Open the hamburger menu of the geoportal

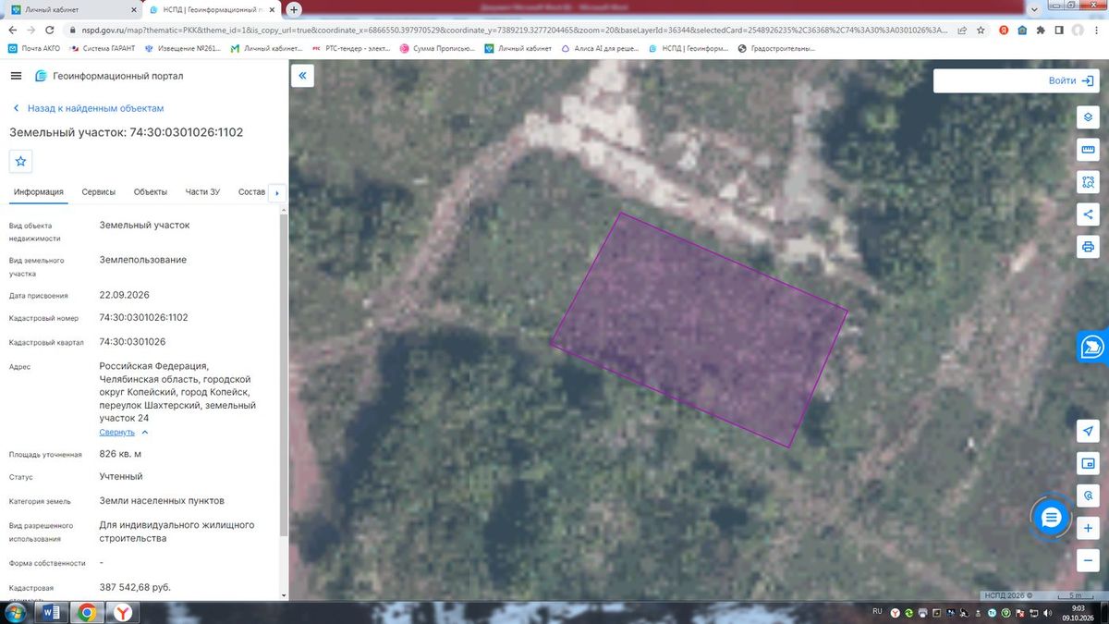click(16, 76)
